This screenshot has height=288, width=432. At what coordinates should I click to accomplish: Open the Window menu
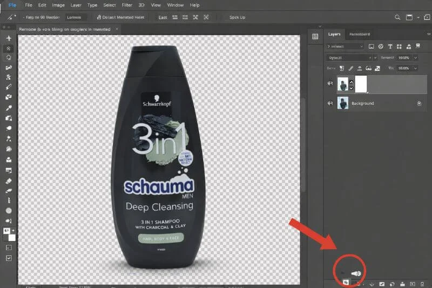coord(175,5)
